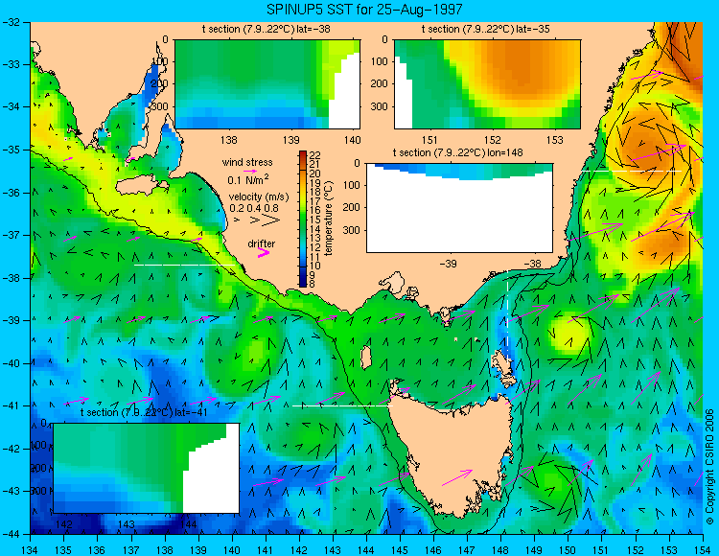719x556 pixels.
Task: Click the title 't section (7.9..22°C) lat=-38'
Action: click(266, 29)
